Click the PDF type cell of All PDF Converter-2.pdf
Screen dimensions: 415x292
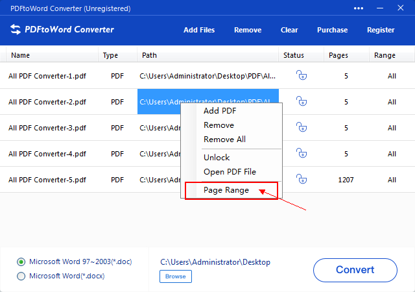117,103
